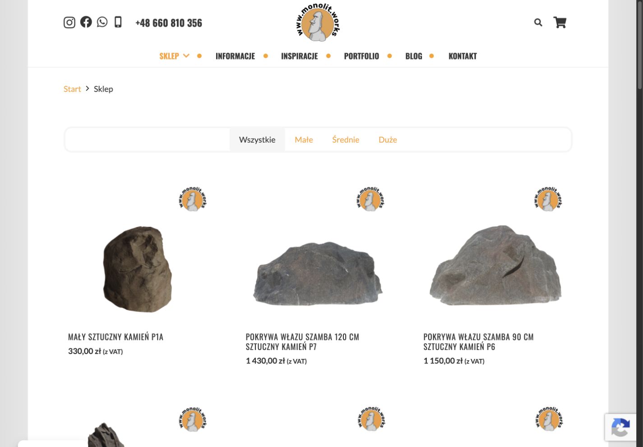Open the search magnifier icon

[538, 22]
